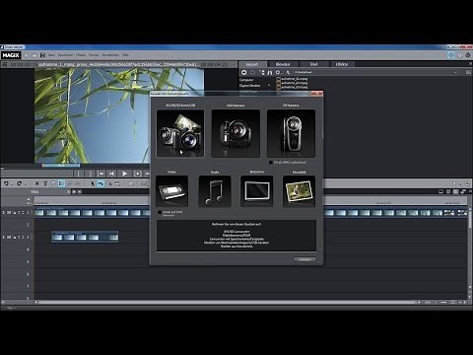Click the Schließen button in the dialog
Viewport: 473px width, 355px height.
coord(304,259)
